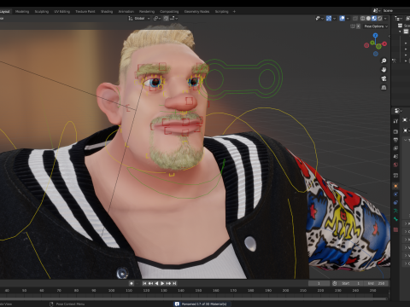410x307 pixels.
Task: Toggle viewport gizmos display
Action: click(x=329, y=18)
